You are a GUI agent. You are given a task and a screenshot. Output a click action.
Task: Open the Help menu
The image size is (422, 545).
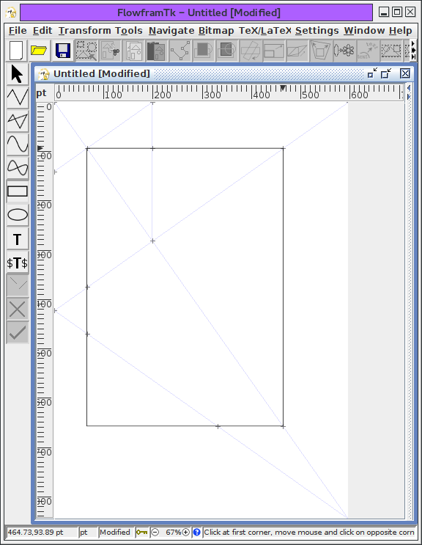click(x=400, y=31)
